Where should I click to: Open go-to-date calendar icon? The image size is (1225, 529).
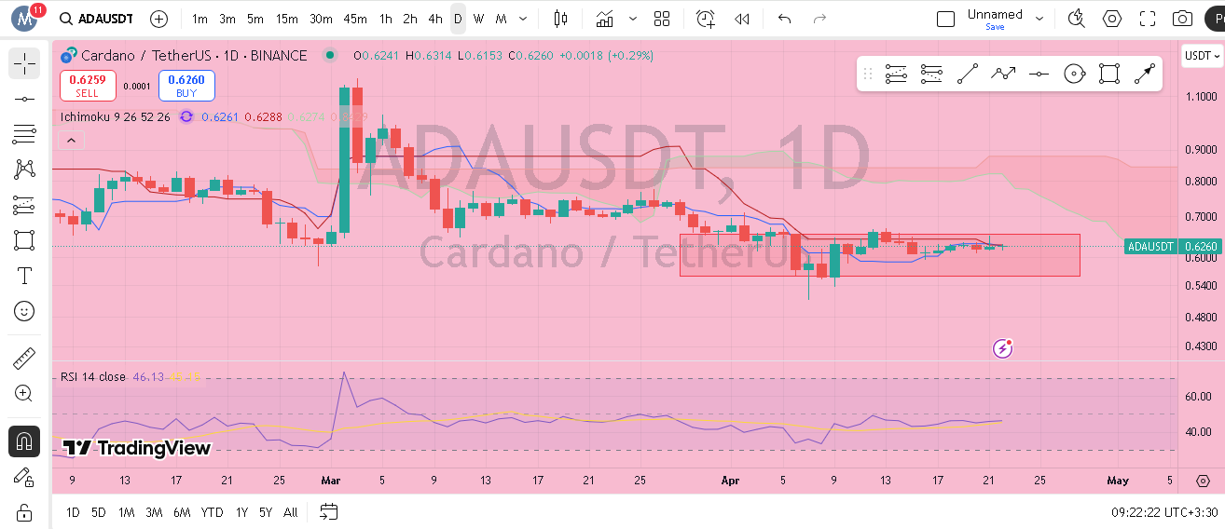[328, 511]
